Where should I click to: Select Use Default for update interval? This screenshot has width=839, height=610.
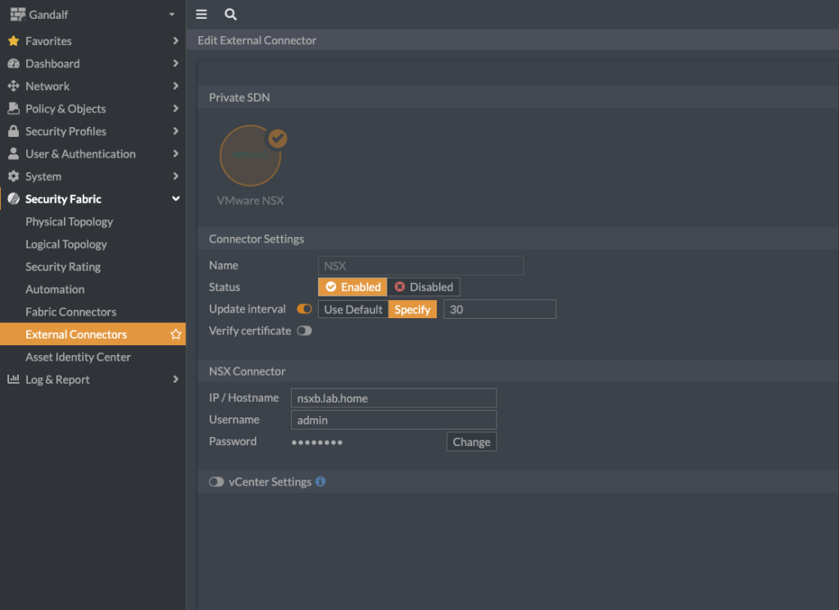[353, 309]
